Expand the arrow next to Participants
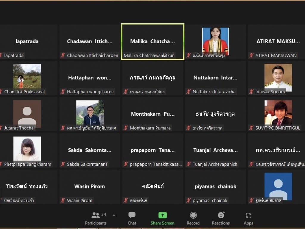 point(114,215)
